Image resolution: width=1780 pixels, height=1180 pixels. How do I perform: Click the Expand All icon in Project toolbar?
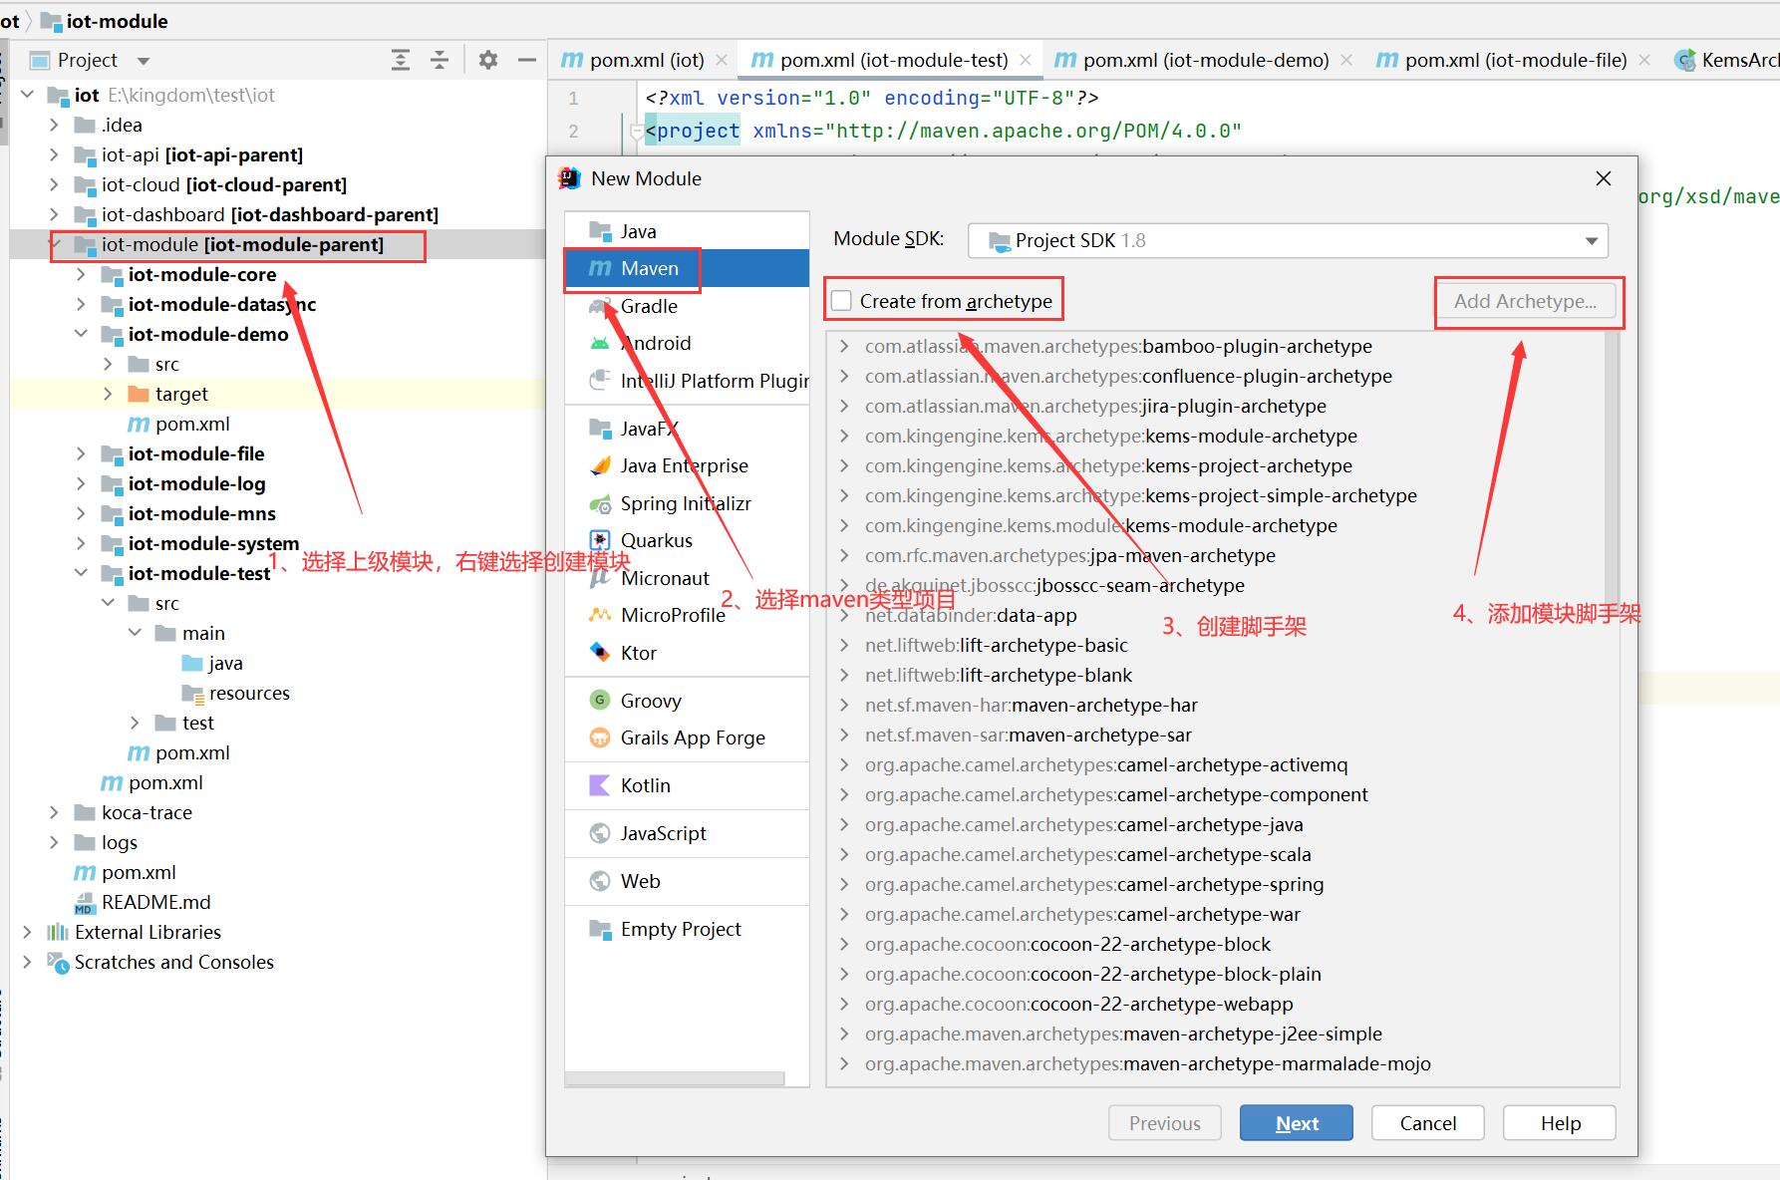point(401,60)
